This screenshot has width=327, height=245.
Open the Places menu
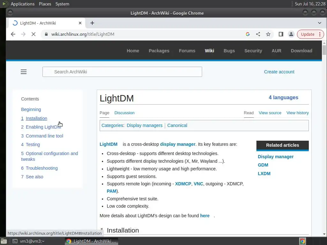point(45,4)
